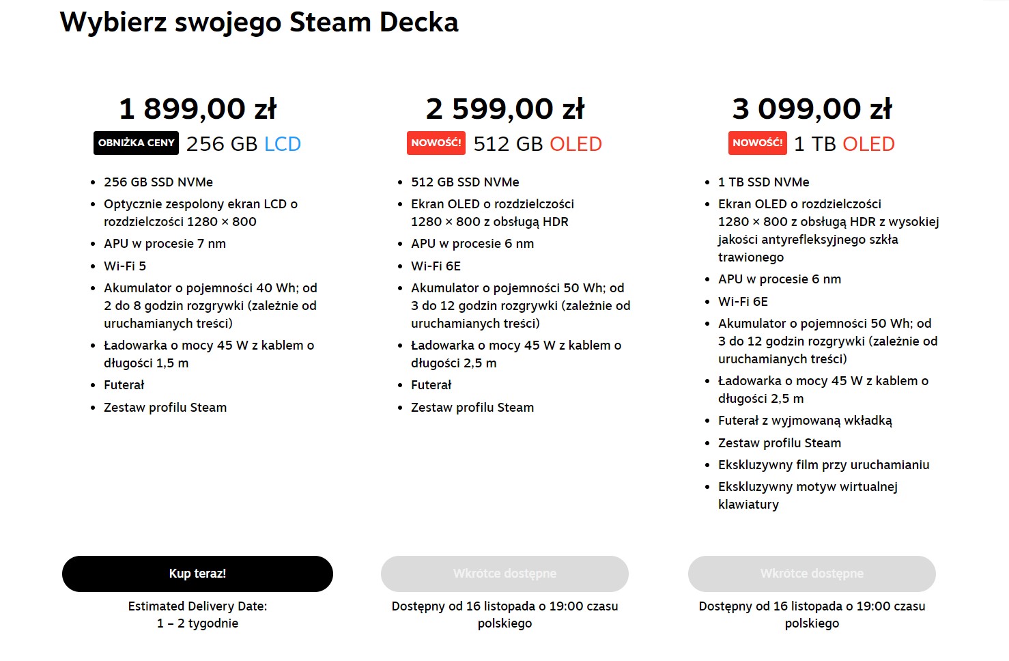Select the 1 899,00 zł price
The width and height of the screenshot is (1009, 661).
tap(197, 109)
